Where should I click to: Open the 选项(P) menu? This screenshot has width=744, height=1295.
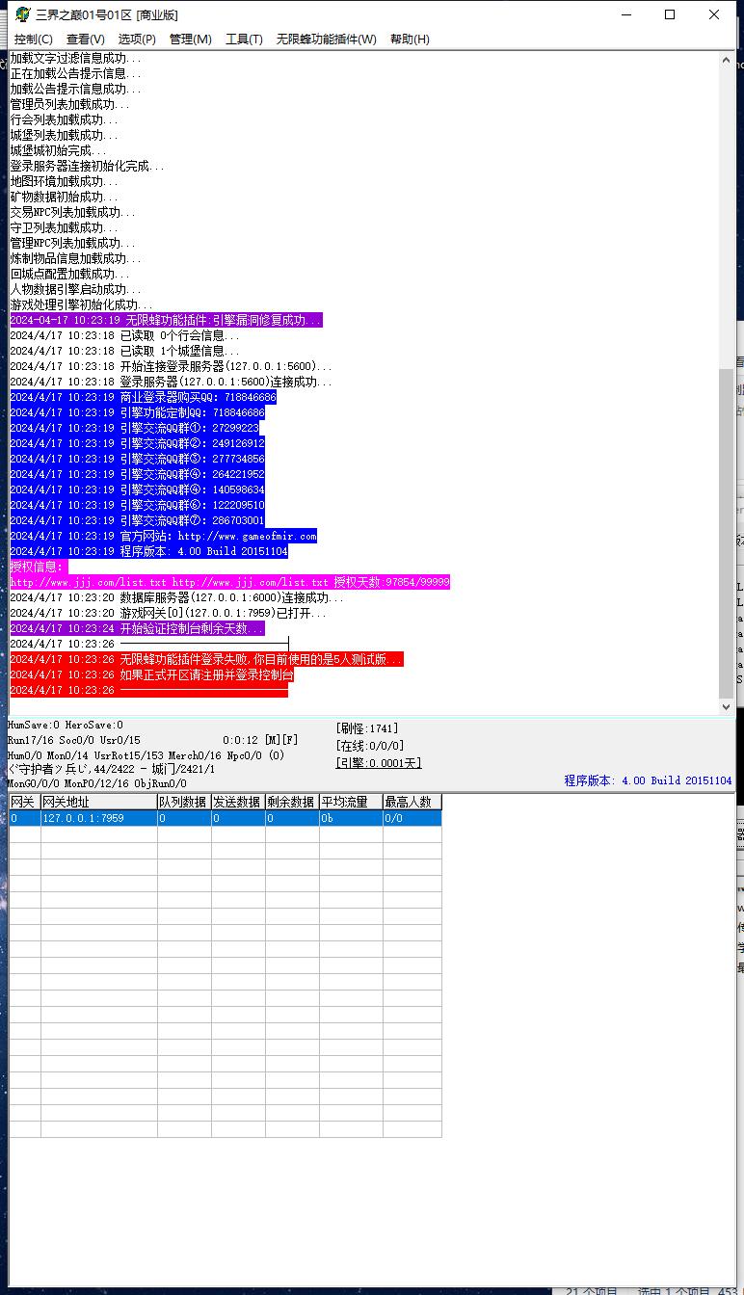pyautogui.click(x=137, y=40)
